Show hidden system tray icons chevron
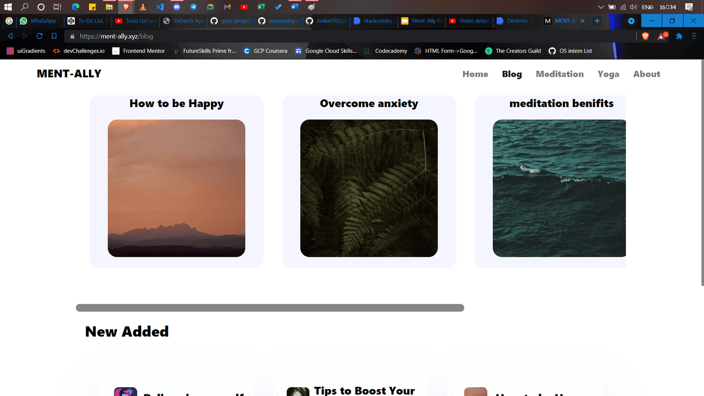Screen dimensions: 704x396 click(x=601, y=7)
